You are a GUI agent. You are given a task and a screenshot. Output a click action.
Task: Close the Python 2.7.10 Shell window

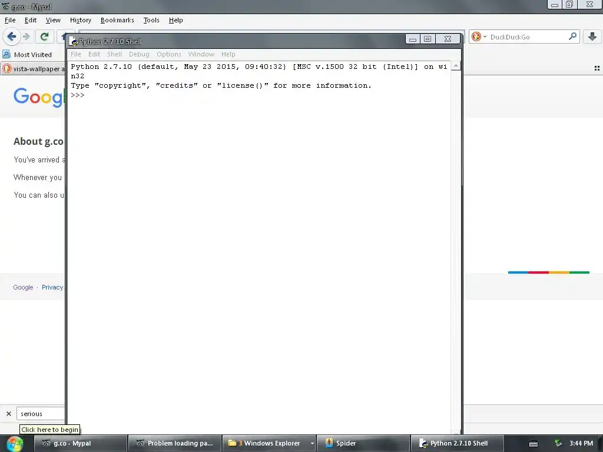448,39
